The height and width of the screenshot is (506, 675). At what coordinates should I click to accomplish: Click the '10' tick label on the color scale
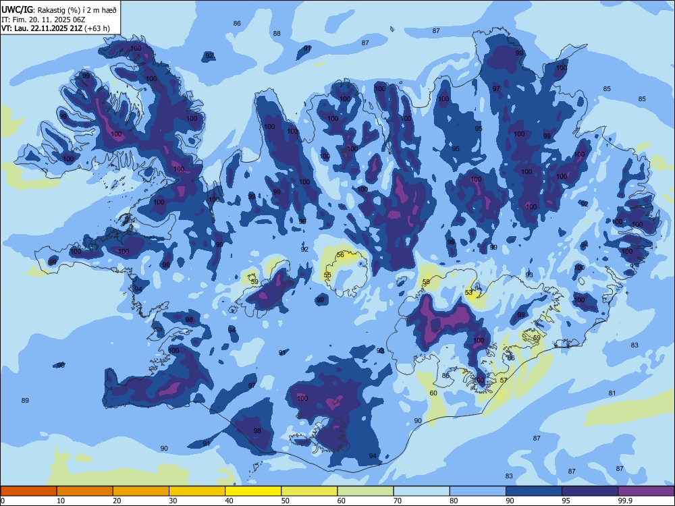pyautogui.click(x=61, y=501)
